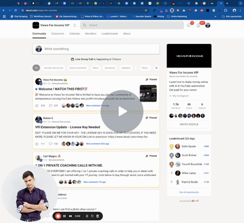Open the About tab
The width and height of the screenshot is (244, 223).
(x=127, y=33)
